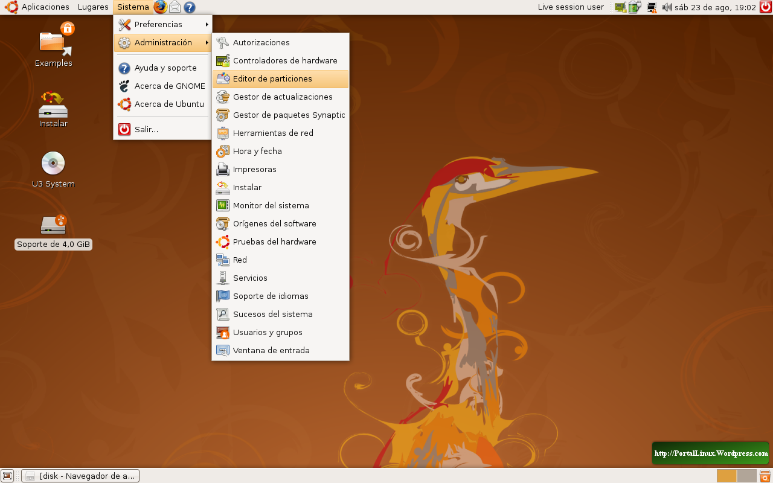This screenshot has width=773, height=483.
Task: Select the Soporte de 4,0 GiB drive
Action: (53, 231)
